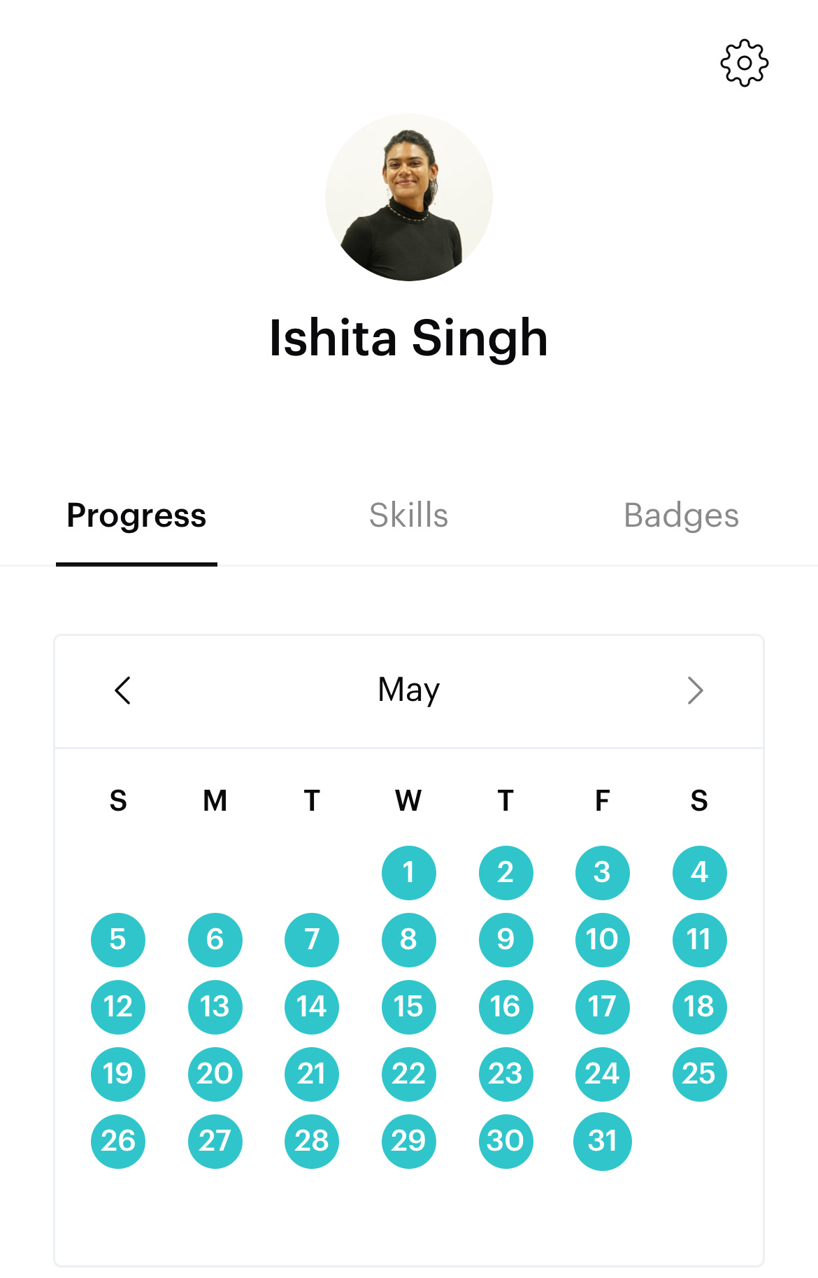Click the date 22 circle

point(408,1074)
